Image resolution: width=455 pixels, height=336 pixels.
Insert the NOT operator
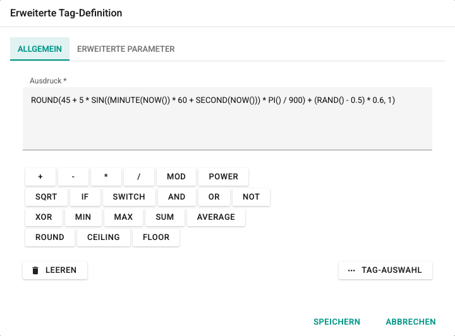pos(251,197)
